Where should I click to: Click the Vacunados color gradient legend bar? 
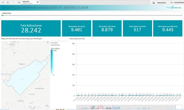coord(52,62)
